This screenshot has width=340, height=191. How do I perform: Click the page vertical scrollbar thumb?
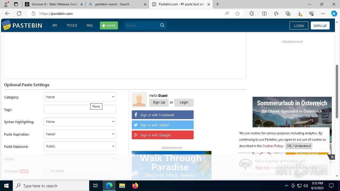coord(337,91)
